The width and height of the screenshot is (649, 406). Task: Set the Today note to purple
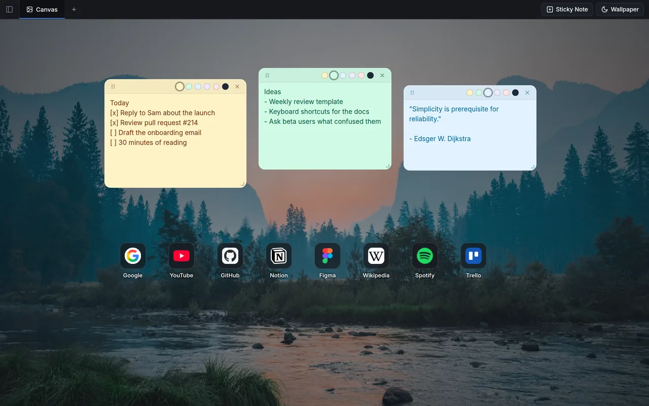pos(207,87)
